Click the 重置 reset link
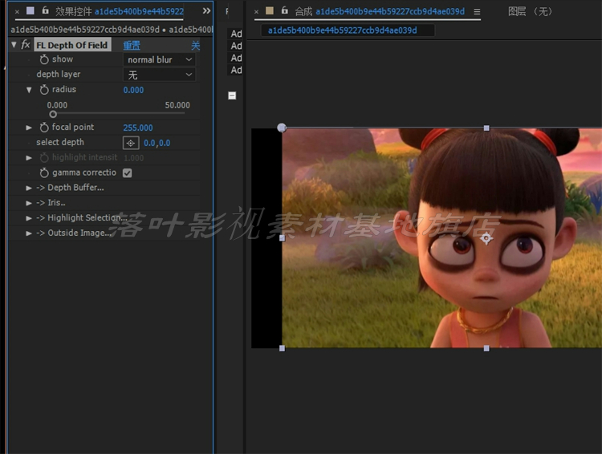Screen dimensions: 602x454 point(132,45)
